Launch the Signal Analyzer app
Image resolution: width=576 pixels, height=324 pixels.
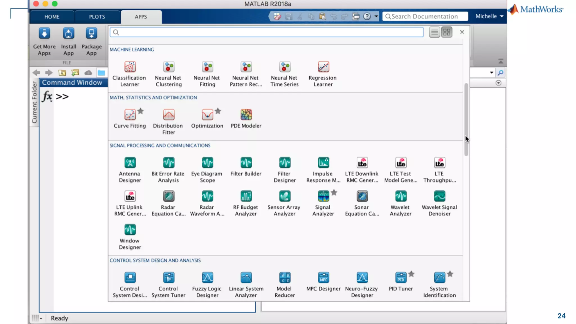(323, 203)
